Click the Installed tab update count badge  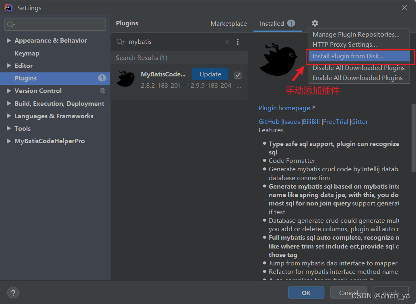click(x=291, y=23)
